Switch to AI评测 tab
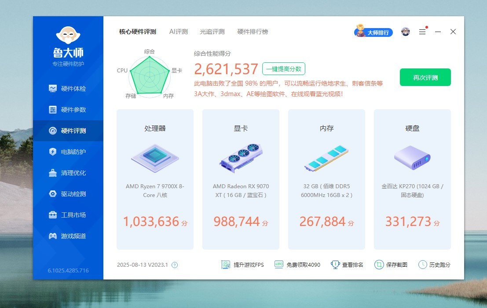This screenshot has height=308, width=487. point(178,32)
